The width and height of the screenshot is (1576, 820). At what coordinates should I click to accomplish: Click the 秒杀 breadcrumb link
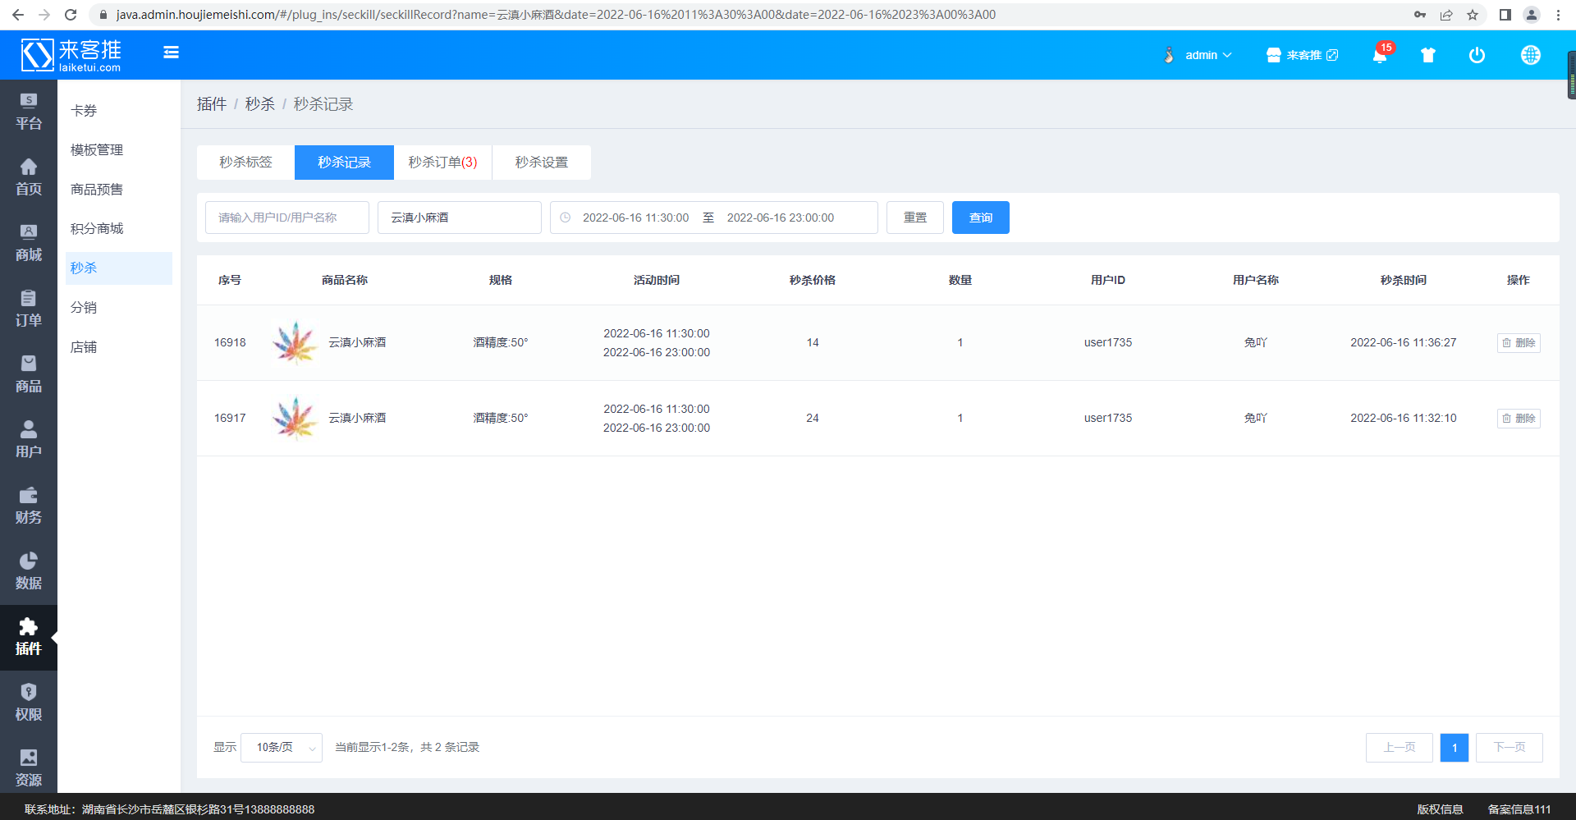(x=260, y=104)
